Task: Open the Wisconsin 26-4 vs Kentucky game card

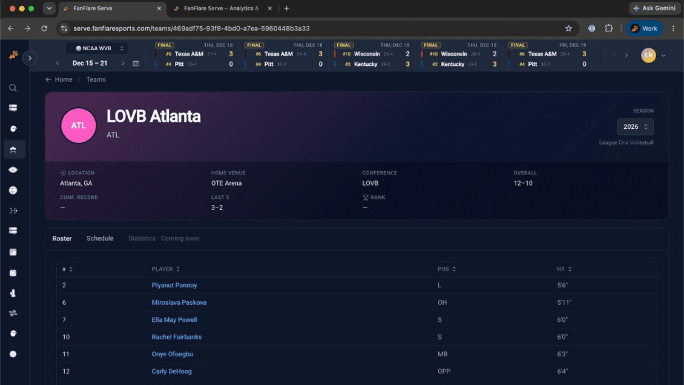Action: pos(372,56)
